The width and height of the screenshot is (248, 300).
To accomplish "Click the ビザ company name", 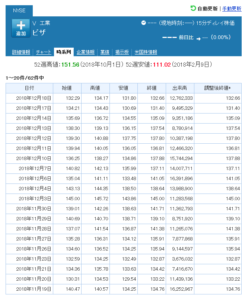I will (x=39, y=32).
